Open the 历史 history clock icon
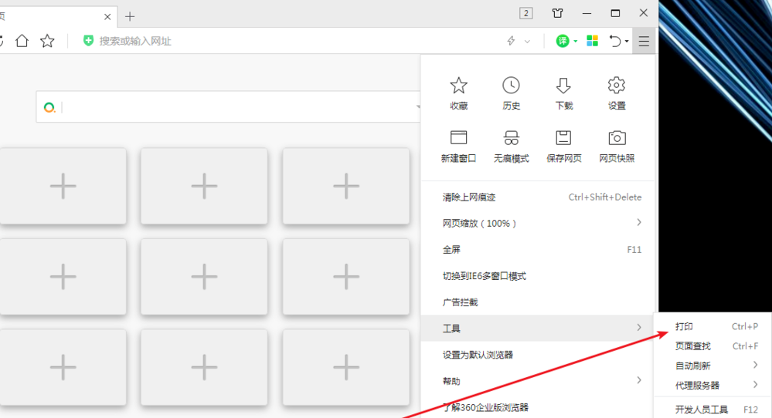Viewport: 772px width, 418px height. tap(511, 86)
